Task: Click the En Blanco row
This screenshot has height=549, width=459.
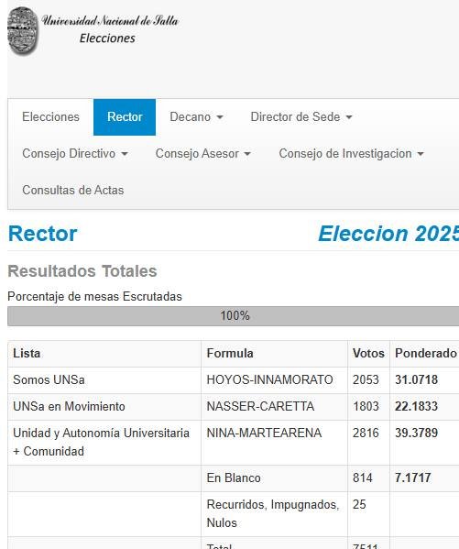Action: [x=234, y=478]
